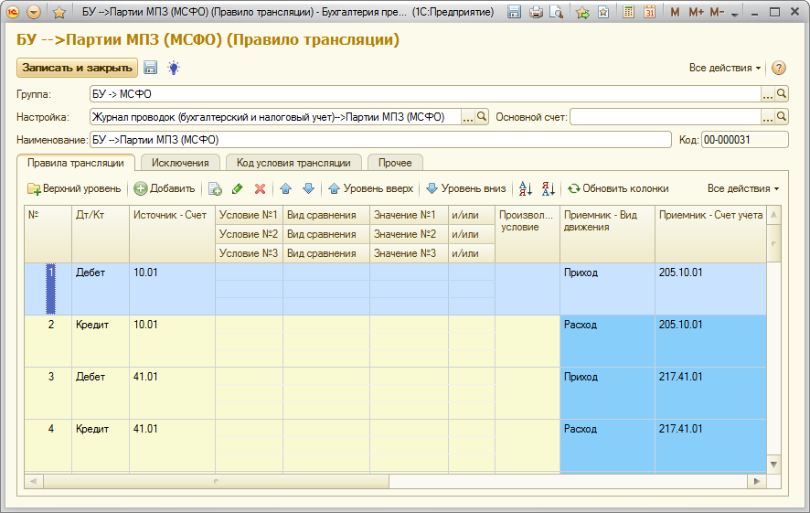Expand the form-level Все действия dropdown at top
Screen dimensions: 810x513
(x=725, y=68)
